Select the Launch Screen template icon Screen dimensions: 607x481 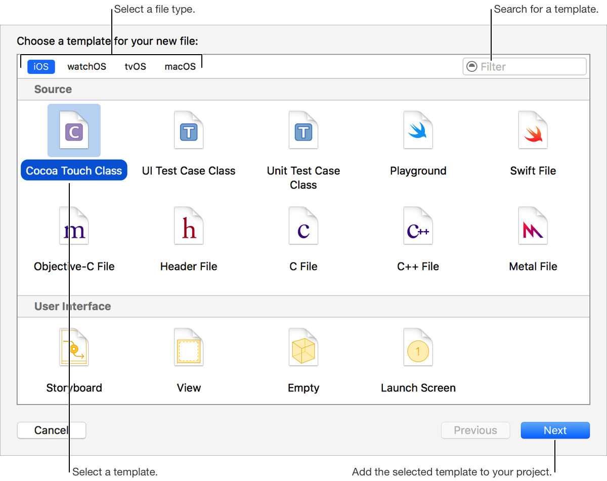(x=418, y=347)
